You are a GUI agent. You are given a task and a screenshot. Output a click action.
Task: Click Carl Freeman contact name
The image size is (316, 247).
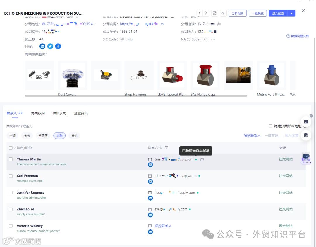(x=28, y=176)
